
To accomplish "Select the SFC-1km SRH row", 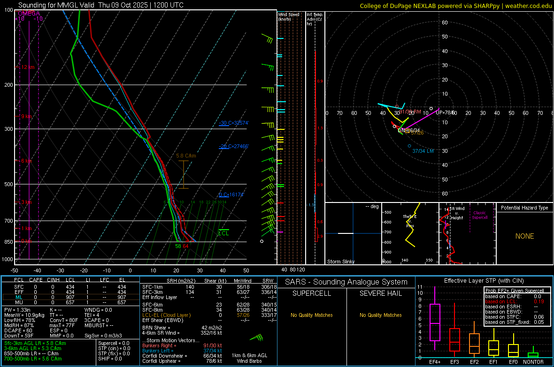I will click(x=209, y=287).
